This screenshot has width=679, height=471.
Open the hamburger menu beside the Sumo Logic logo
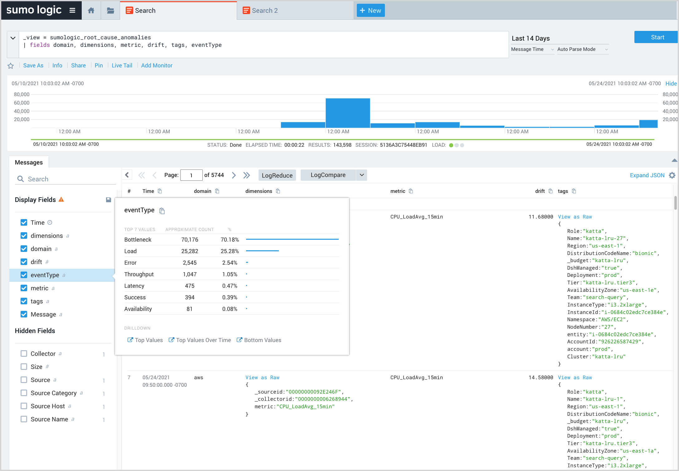pos(72,10)
